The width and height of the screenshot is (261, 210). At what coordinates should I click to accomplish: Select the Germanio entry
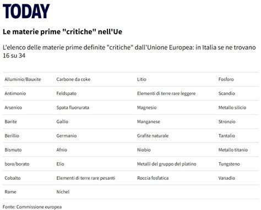[67, 136]
